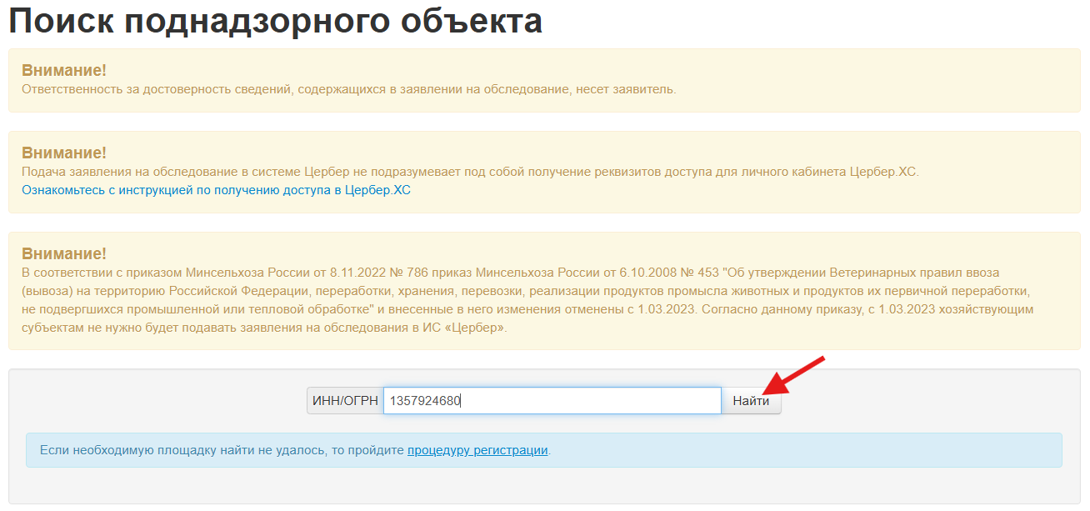The width and height of the screenshot is (1090, 511).
Task: Click empty space right of the Найти button
Action: tap(917, 401)
